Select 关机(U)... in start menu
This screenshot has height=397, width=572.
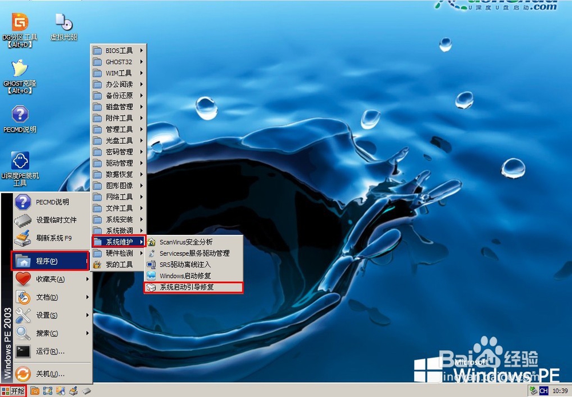(x=52, y=374)
